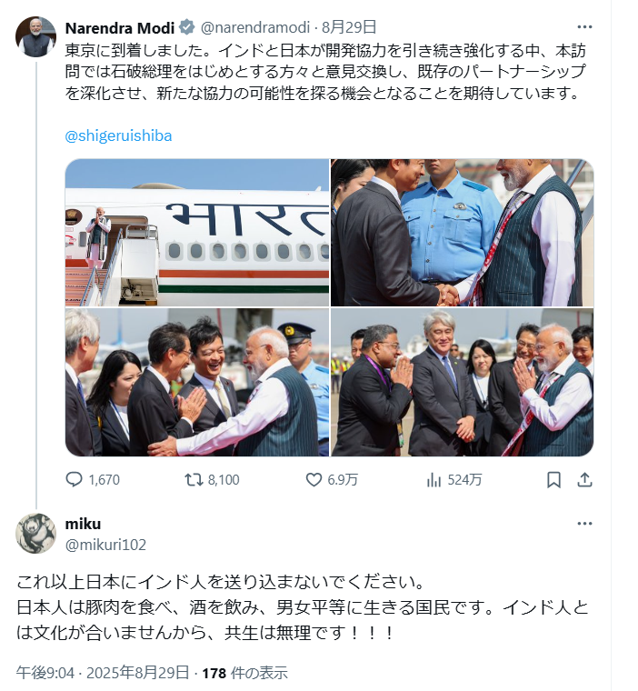Open the handshake photo with blue-uniformed officer
This screenshot has width=638, height=691.
(463, 233)
